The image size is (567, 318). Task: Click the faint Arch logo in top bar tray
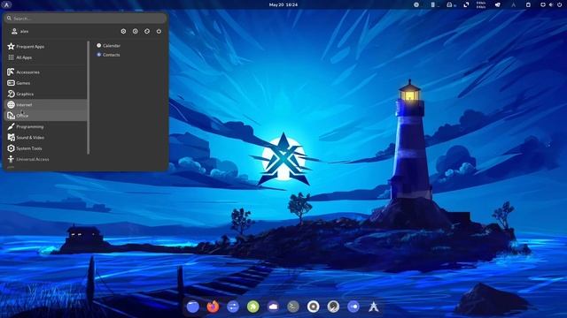(513, 4)
